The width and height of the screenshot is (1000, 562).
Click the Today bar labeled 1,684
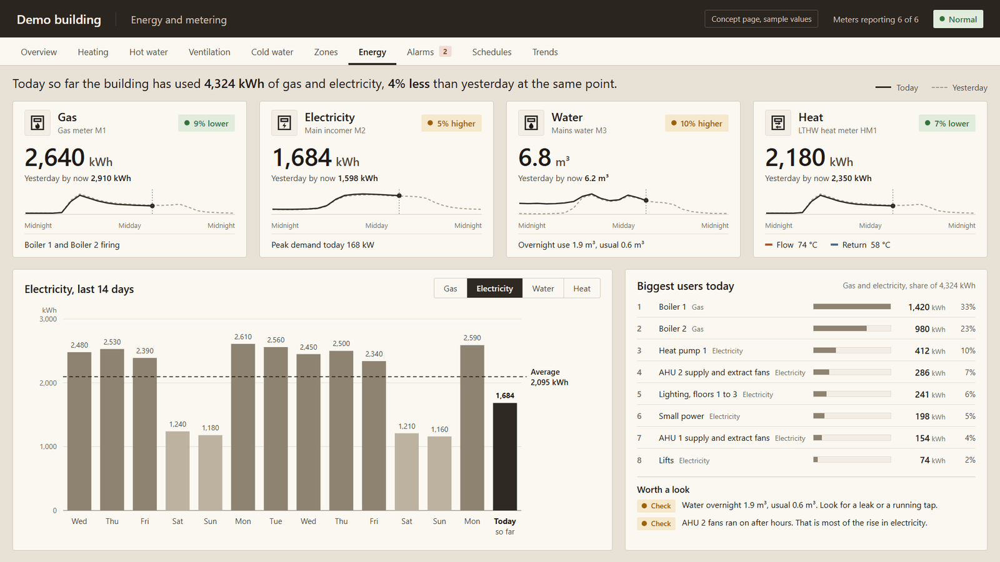[x=505, y=456]
